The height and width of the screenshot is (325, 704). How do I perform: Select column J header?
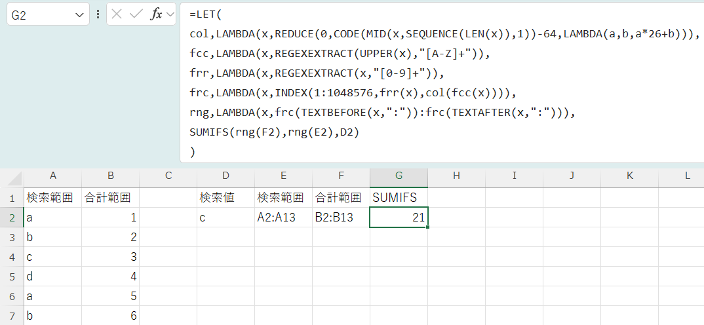(x=572, y=176)
